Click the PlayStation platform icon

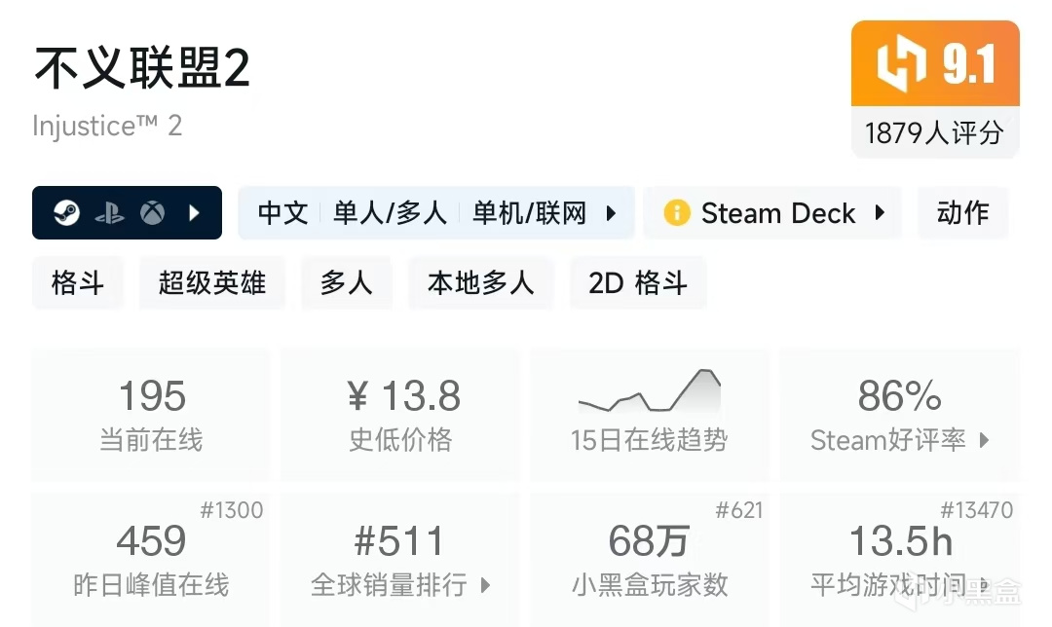[109, 213]
